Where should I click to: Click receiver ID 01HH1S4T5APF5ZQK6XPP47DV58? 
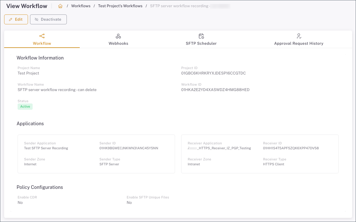click(291, 148)
